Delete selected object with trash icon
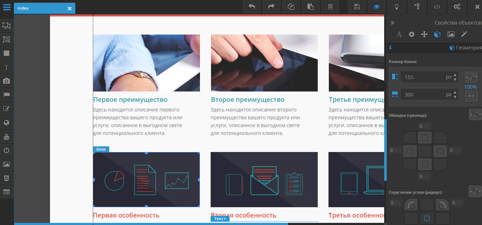482x225 pixels. [x=331, y=7]
